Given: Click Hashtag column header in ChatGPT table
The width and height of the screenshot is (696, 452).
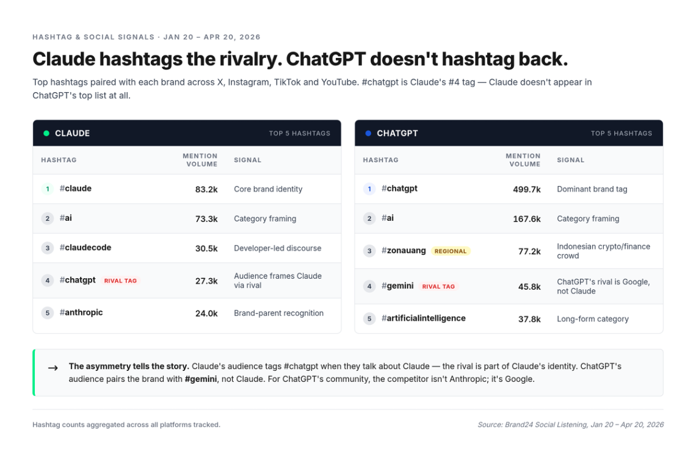Looking at the screenshot, I should click(x=380, y=160).
